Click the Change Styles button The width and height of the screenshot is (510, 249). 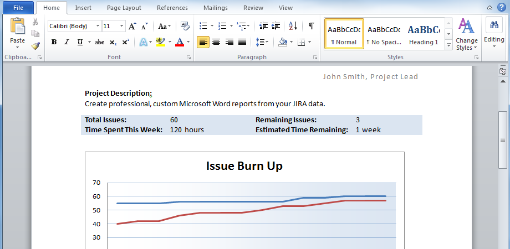point(467,34)
